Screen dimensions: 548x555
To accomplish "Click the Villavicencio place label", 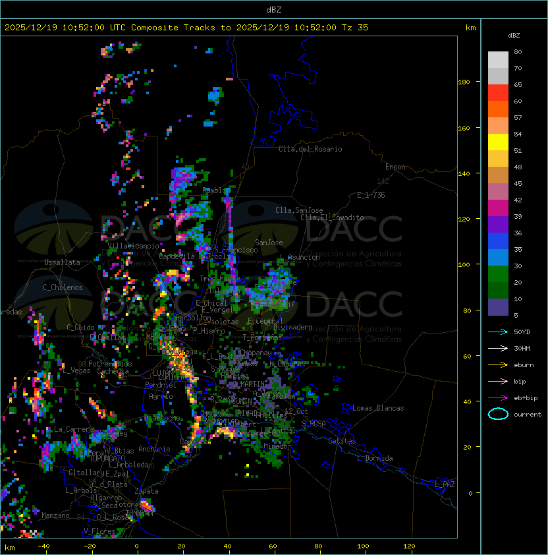I will click(x=133, y=246).
